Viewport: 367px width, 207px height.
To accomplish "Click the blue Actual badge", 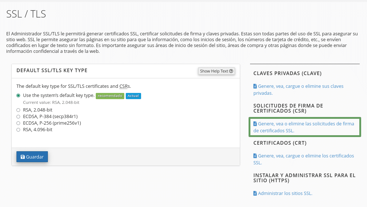I will pos(133,96).
